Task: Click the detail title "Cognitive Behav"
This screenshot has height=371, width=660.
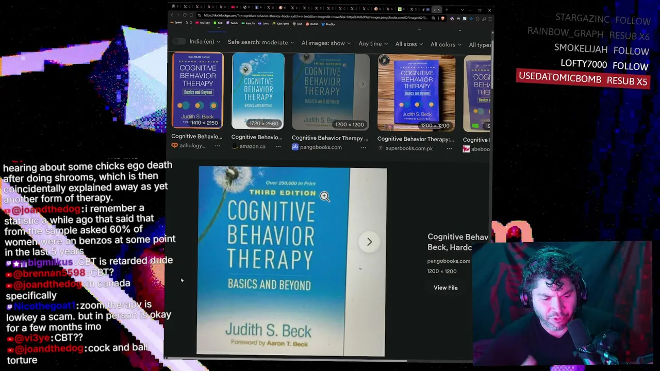Action: [x=458, y=237]
